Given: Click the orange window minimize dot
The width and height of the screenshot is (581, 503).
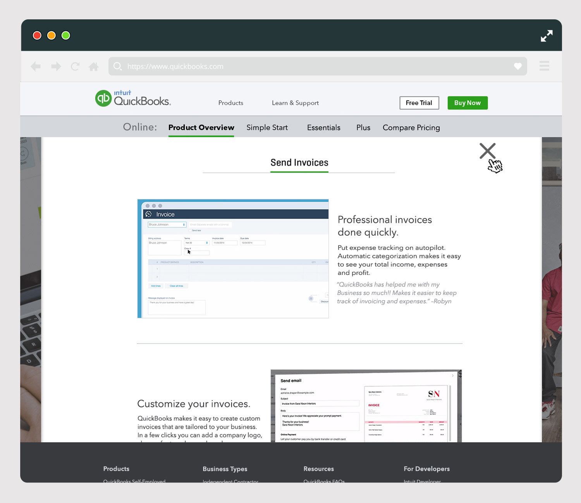Looking at the screenshot, I should click(x=52, y=36).
